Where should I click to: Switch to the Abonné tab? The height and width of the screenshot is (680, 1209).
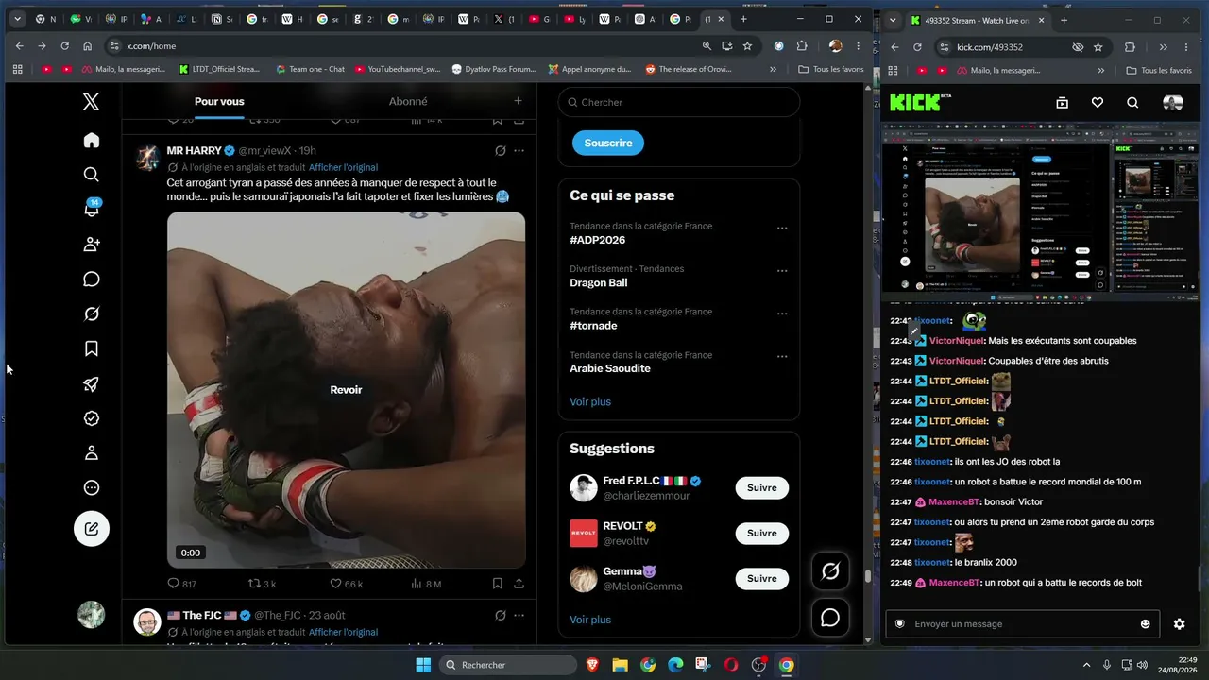[x=408, y=102]
